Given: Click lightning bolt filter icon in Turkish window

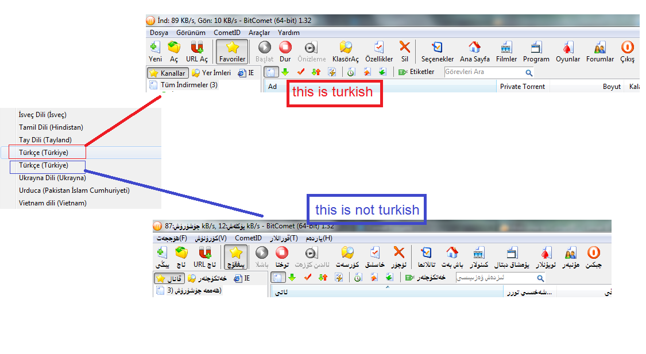Looking at the screenshot, I should [x=332, y=72].
